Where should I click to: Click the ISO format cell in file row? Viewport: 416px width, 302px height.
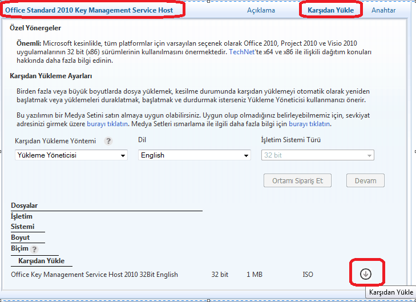[308, 275]
